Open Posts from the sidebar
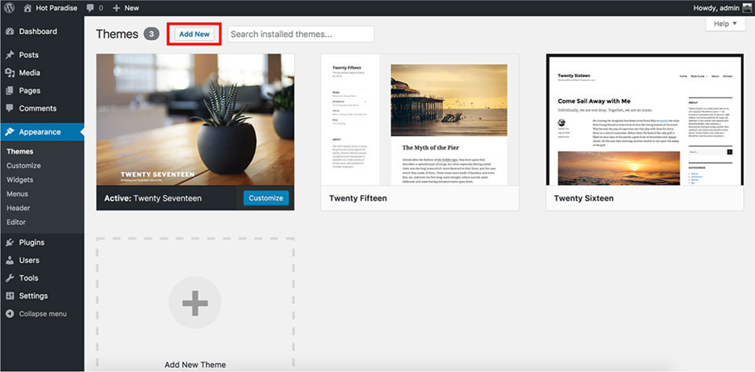This screenshot has height=372, width=755. pyautogui.click(x=28, y=55)
